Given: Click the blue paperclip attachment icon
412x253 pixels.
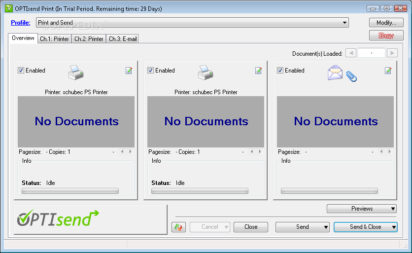Looking at the screenshot, I should [351, 76].
